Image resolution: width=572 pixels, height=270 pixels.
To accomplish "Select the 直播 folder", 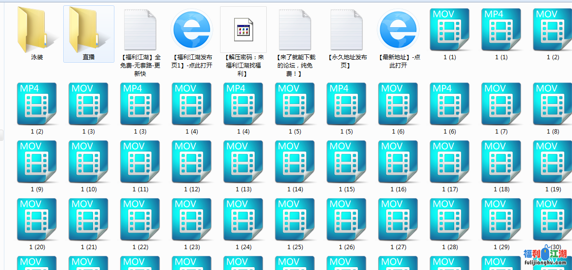I will (x=89, y=30).
